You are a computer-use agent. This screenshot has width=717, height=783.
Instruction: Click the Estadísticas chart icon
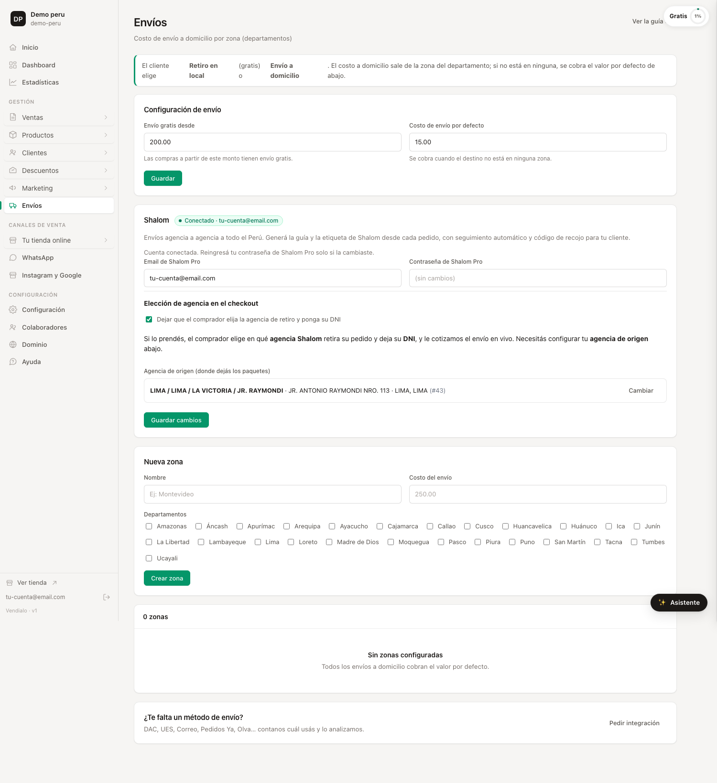pos(13,82)
